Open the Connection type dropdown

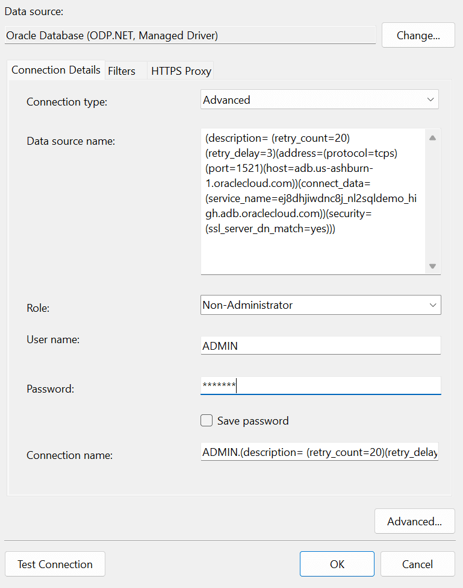[x=319, y=99]
